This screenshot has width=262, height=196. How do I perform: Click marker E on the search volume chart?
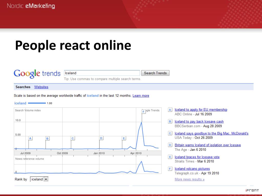click(124, 138)
